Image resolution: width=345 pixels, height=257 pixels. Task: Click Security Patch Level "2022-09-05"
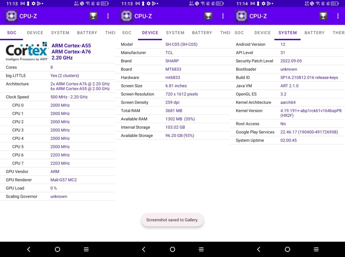point(291,61)
